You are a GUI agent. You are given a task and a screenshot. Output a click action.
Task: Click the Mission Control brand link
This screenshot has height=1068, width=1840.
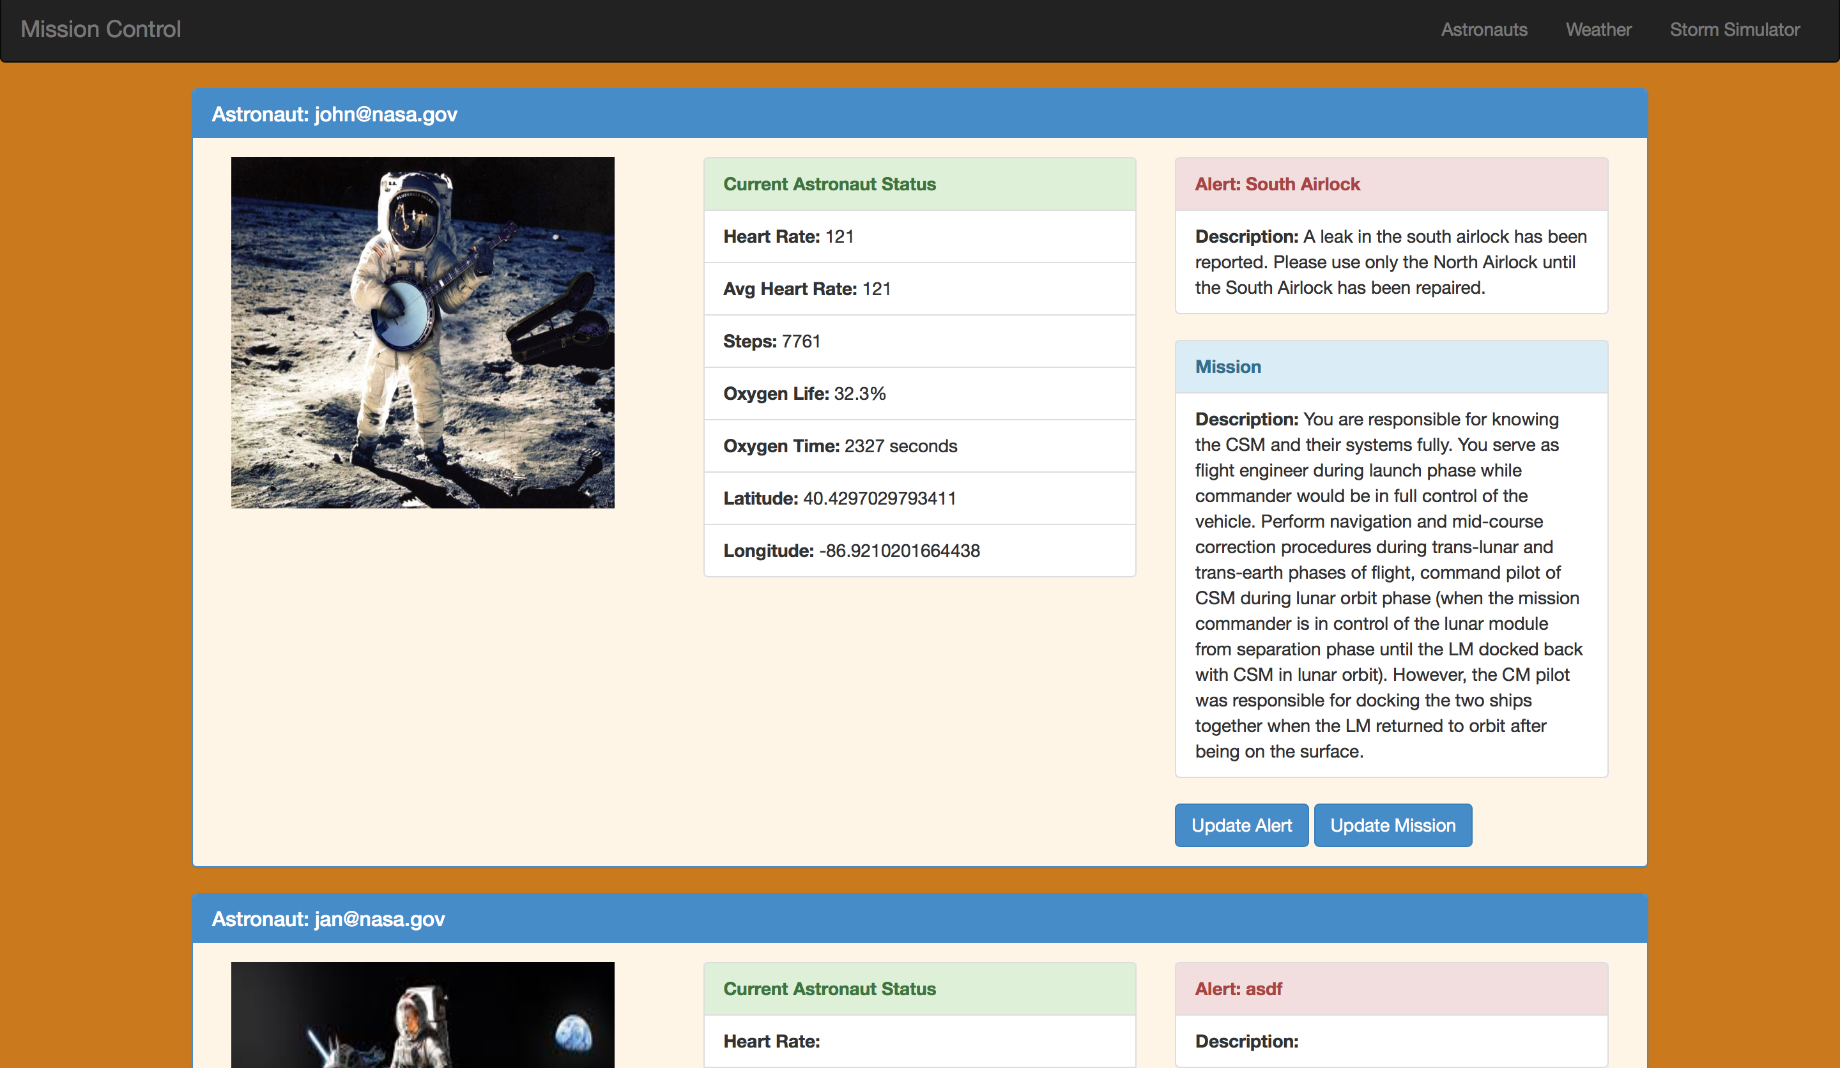(x=101, y=29)
